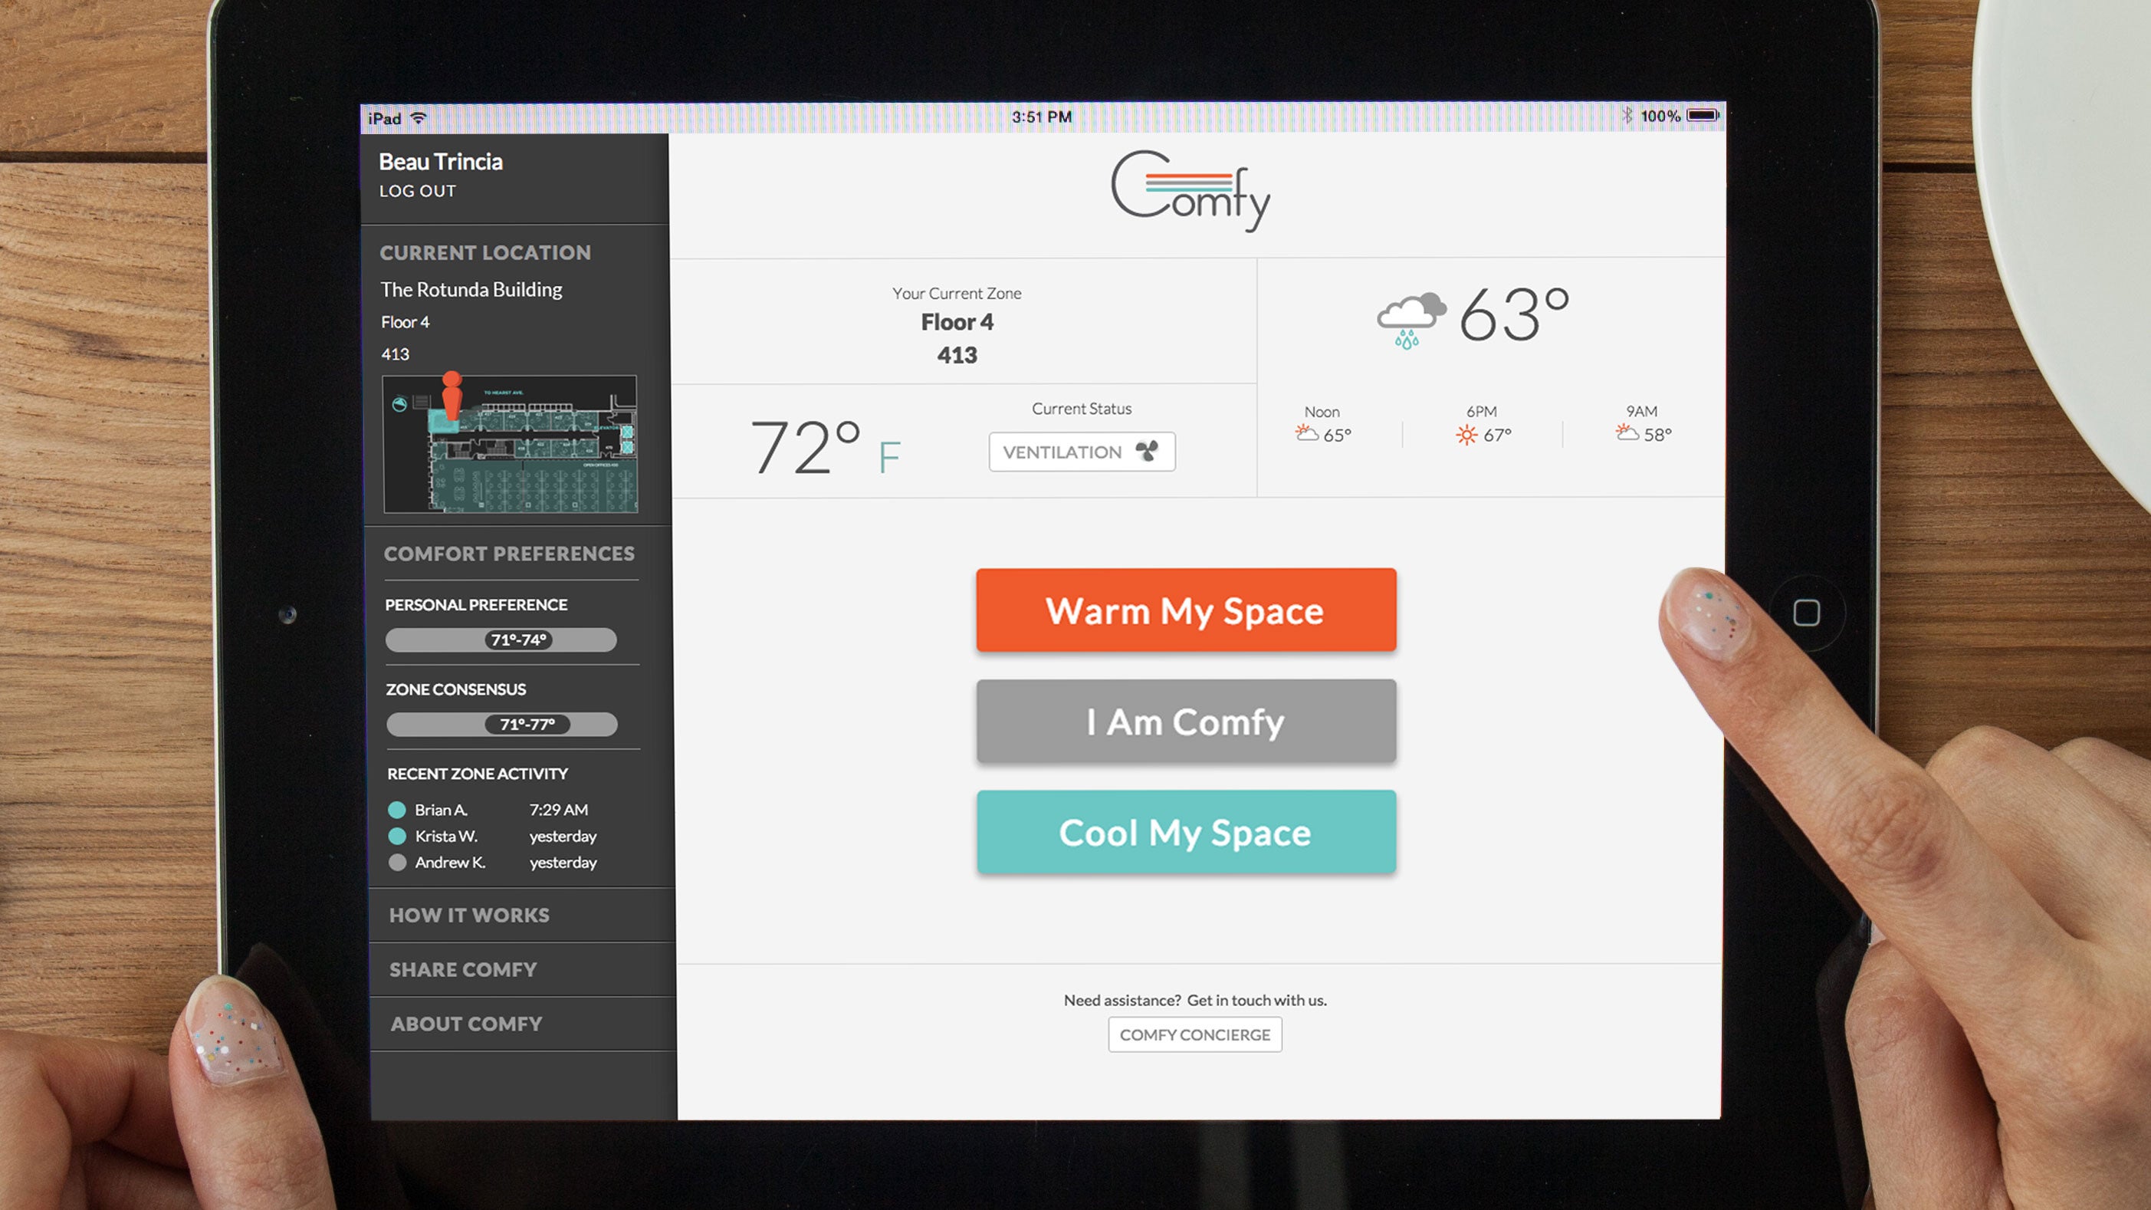Viewport: 2151px width, 1210px height.
Task: Tap the I Am Comfy button
Action: coord(1186,722)
